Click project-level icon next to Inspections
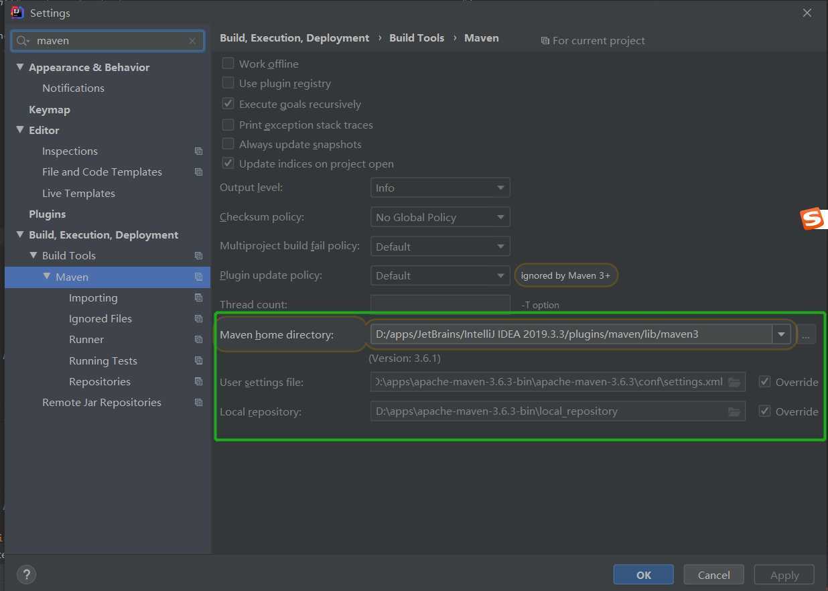 198,151
